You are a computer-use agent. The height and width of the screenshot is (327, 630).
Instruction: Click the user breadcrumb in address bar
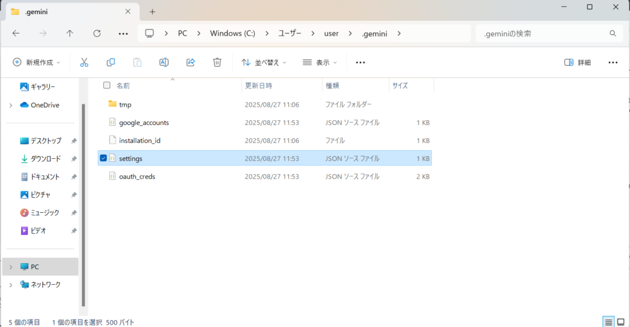coord(331,33)
